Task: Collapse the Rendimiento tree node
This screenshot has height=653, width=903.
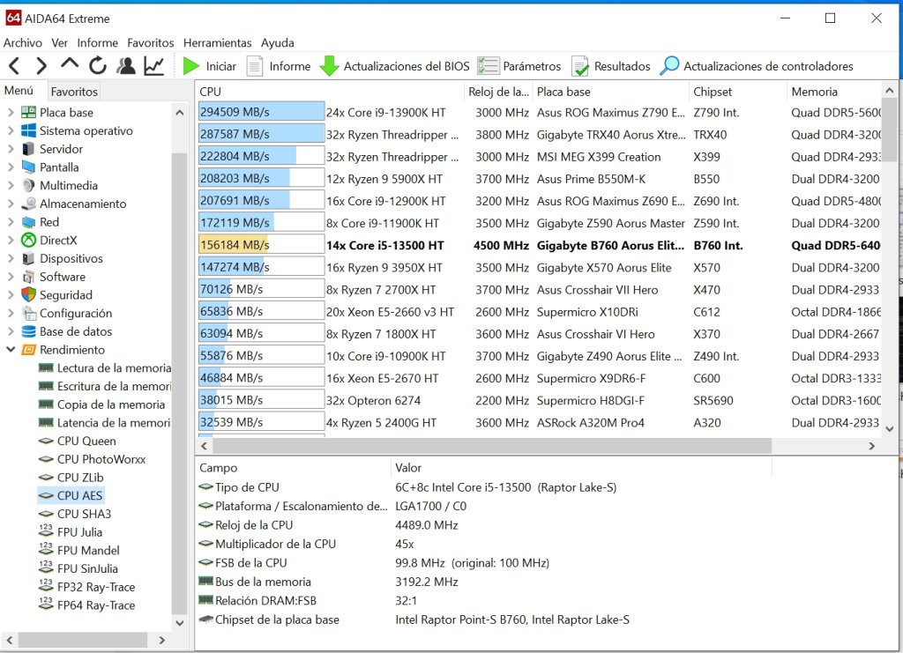Action: [x=11, y=349]
